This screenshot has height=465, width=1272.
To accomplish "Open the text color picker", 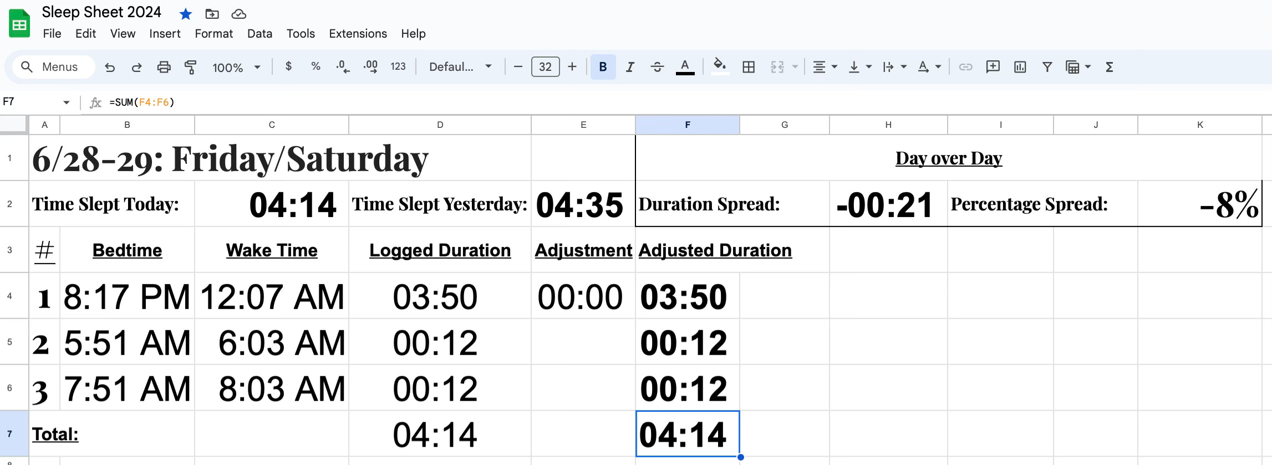I will [x=685, y=67].
